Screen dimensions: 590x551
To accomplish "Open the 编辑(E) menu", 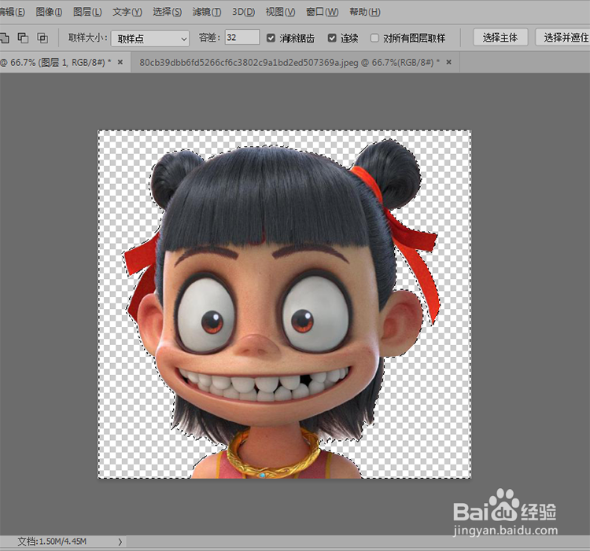I will point(12,12).
